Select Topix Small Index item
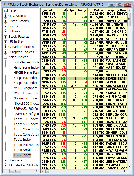The width and height of the screenshot is (134, 176). coord(26,150)
